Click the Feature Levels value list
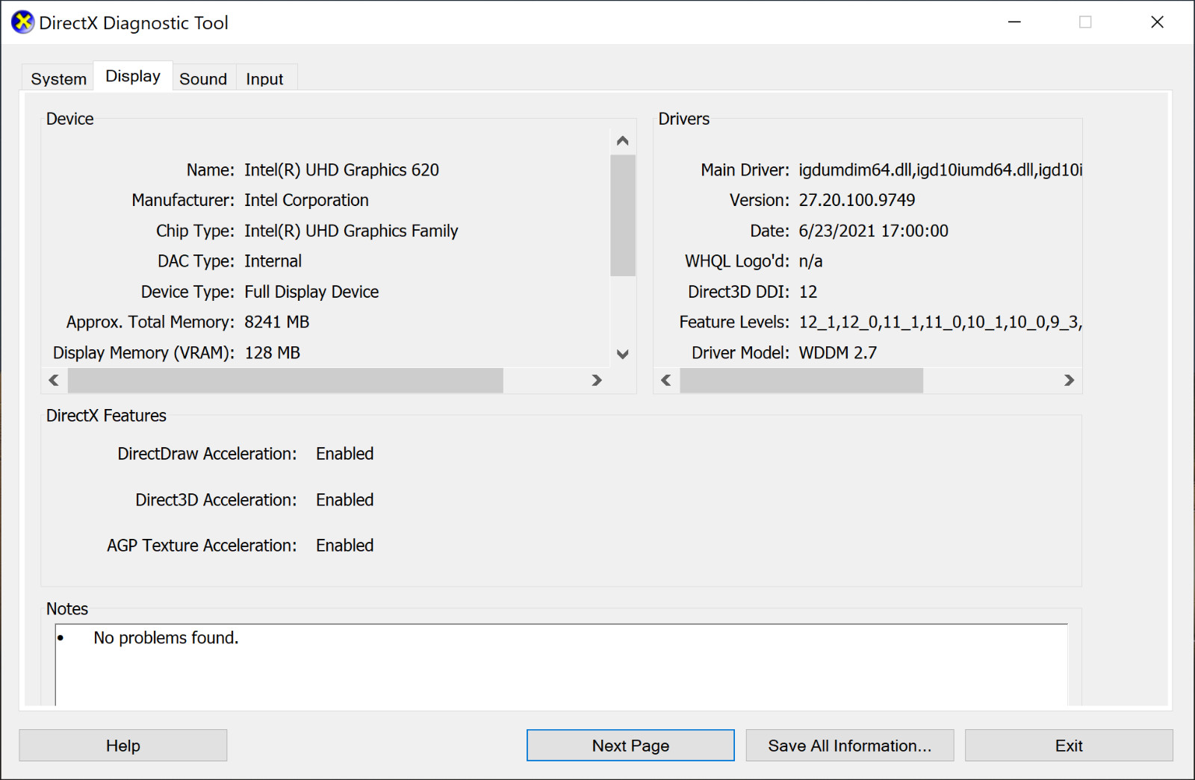The height and width of the screenshot is (780, 1195). point(940,322)
